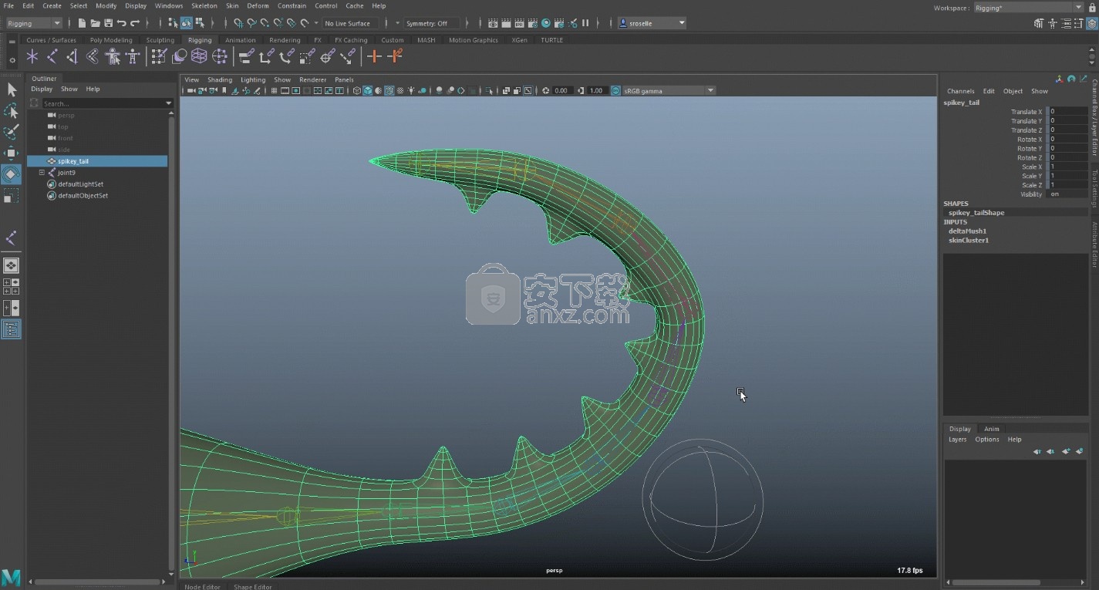Image resolution: width=1099 pixels, height=590 pixels.
Task: Pause Viewport 2.0 updates
Action: (x=585, y=23)
